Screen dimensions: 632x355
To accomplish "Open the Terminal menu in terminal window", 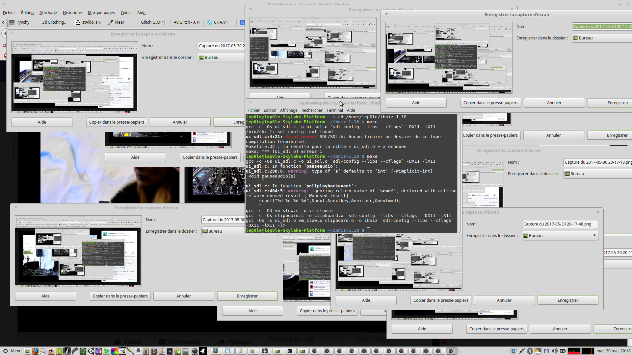I will tap(334, 110).
